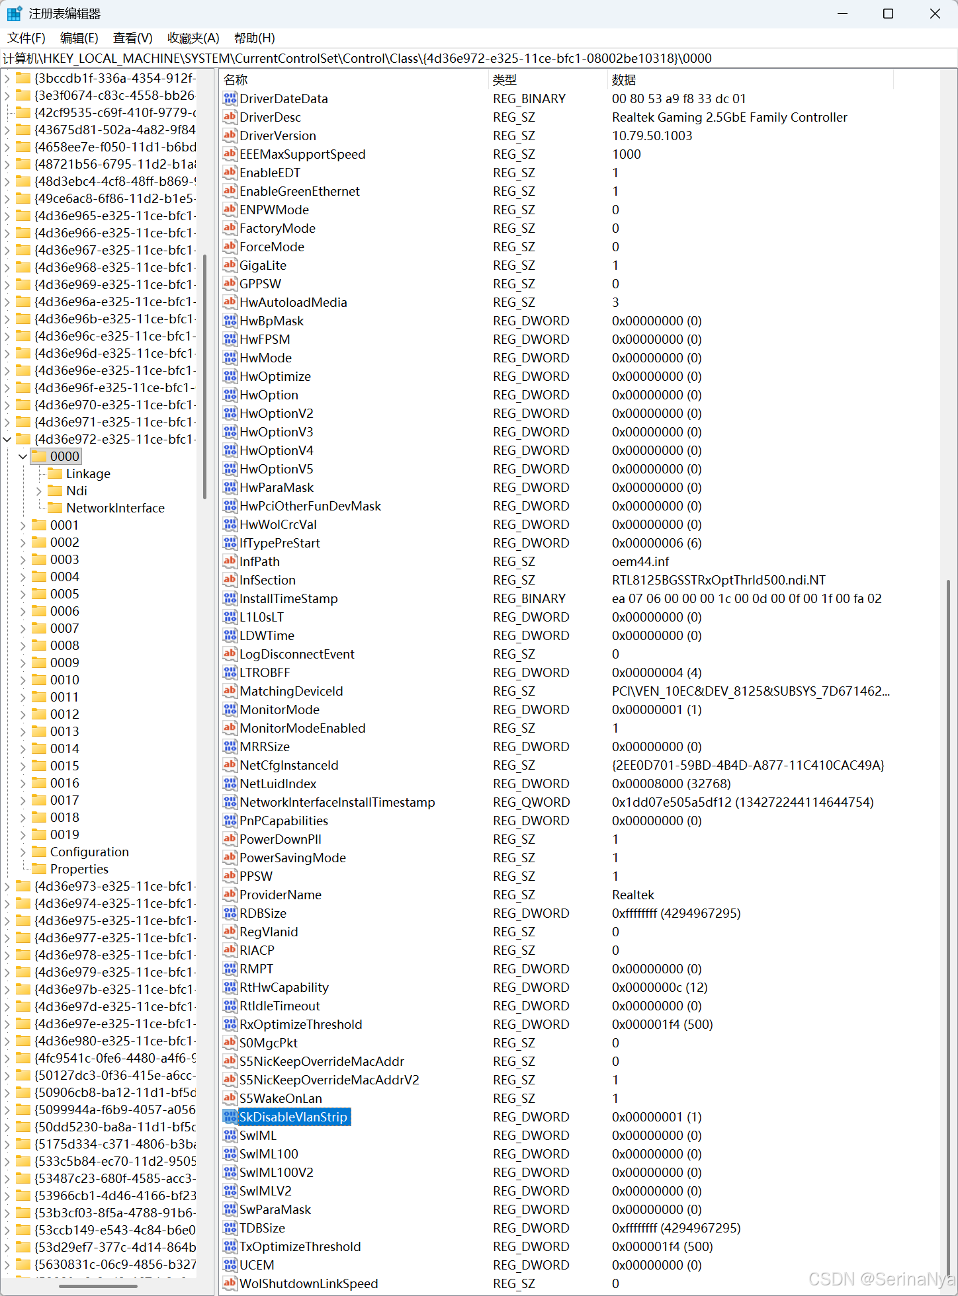This screenshot has width=958, height=1296.
Task: Open the 查看(V) menu
Action: click(133, 38)
